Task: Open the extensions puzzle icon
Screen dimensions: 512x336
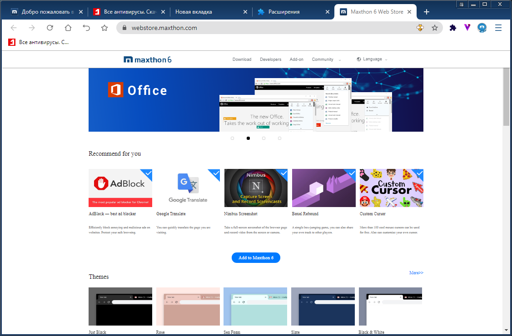Action: pyautogui.click(x=453, y=28)
